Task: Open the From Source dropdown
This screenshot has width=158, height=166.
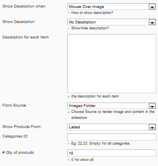Action: [x=112, y=106]
